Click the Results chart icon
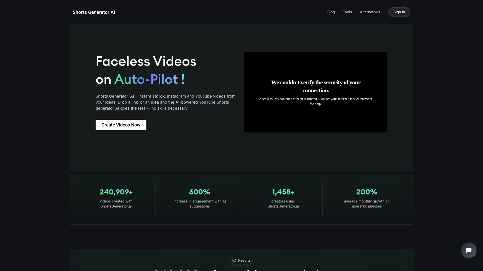 pos(234,260)
